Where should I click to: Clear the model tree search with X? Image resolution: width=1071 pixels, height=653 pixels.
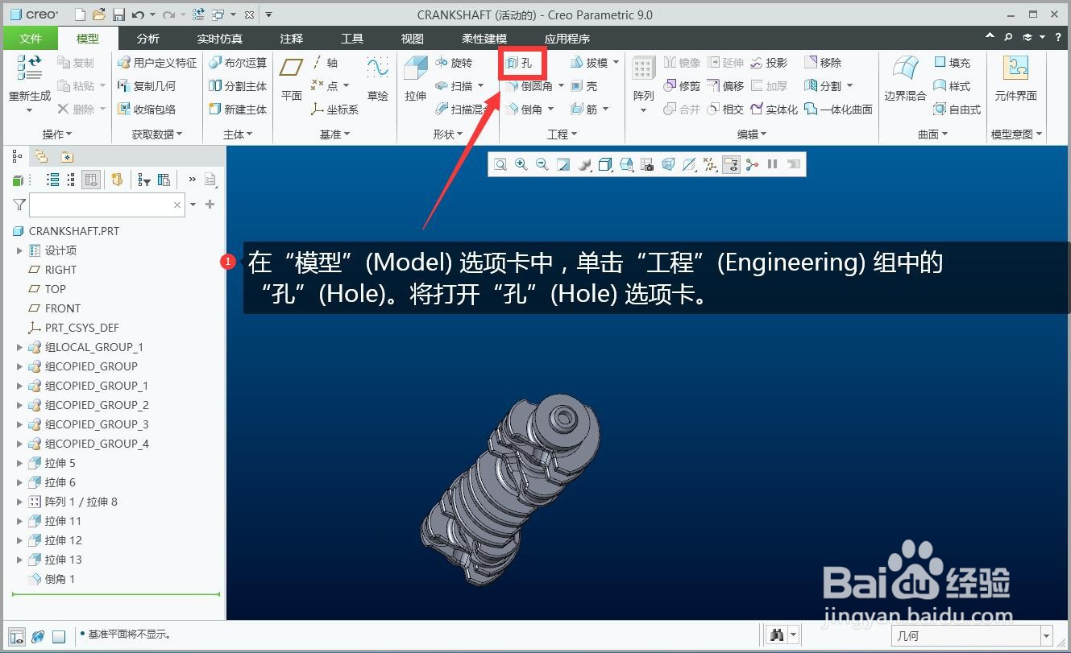tap(177, 205)
